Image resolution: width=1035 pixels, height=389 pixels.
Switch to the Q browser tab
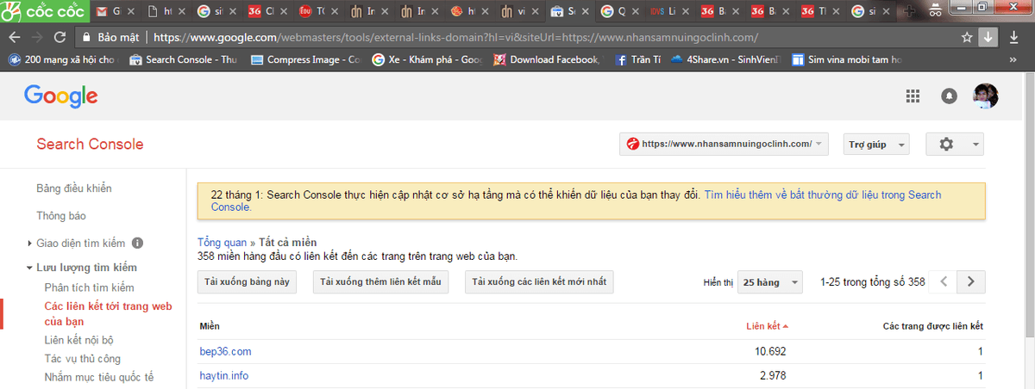pos(619,12)
